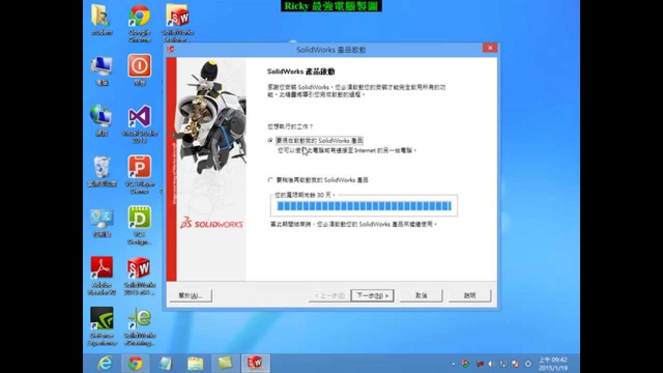The width and height of the screenshot is (663, 373).
Task: Select the green sticky note taskbar icon
Action: [x=225, y=363]
